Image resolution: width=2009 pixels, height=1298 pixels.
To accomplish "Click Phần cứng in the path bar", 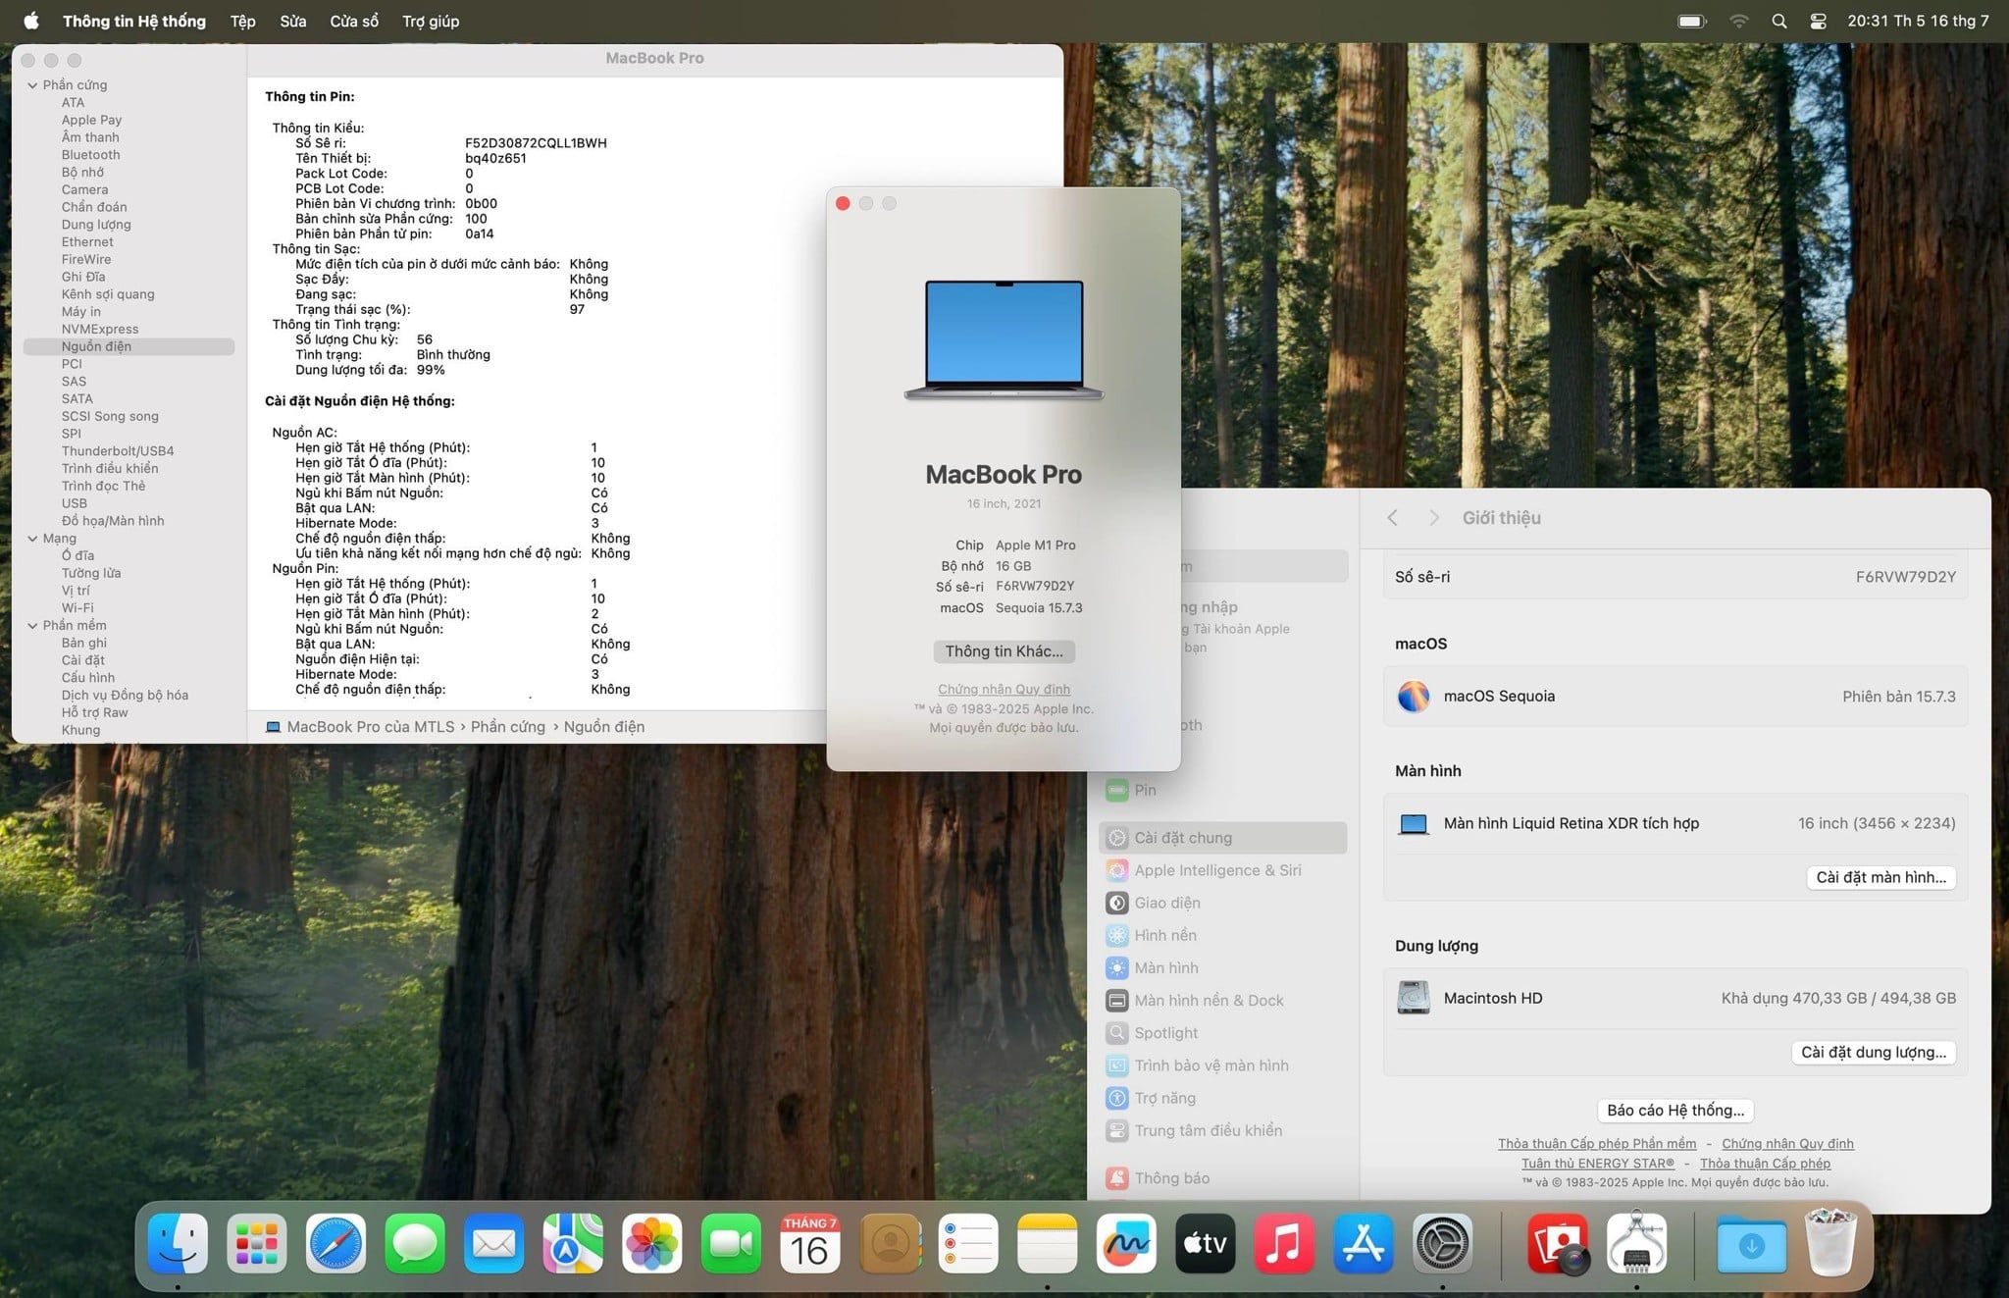I will click(508, 727).
